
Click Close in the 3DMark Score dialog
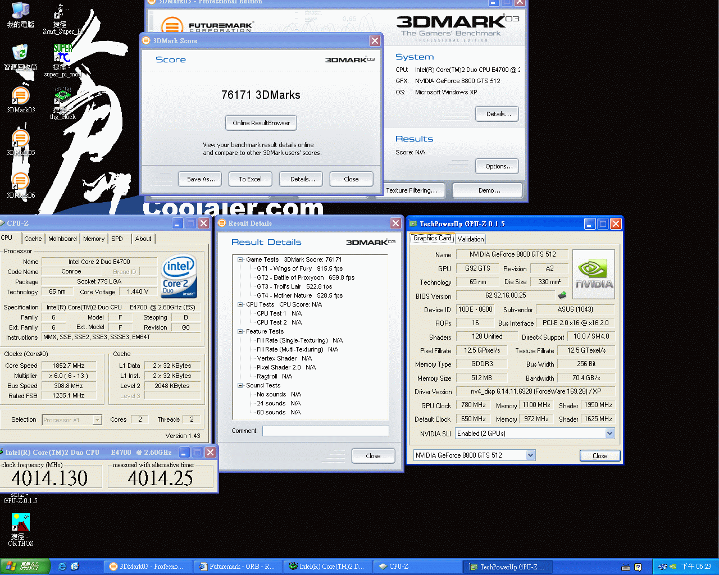(x=351, y=179)
